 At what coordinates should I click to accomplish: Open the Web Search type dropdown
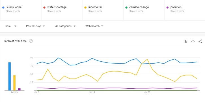pyautogui.click(x=94, y=26)
